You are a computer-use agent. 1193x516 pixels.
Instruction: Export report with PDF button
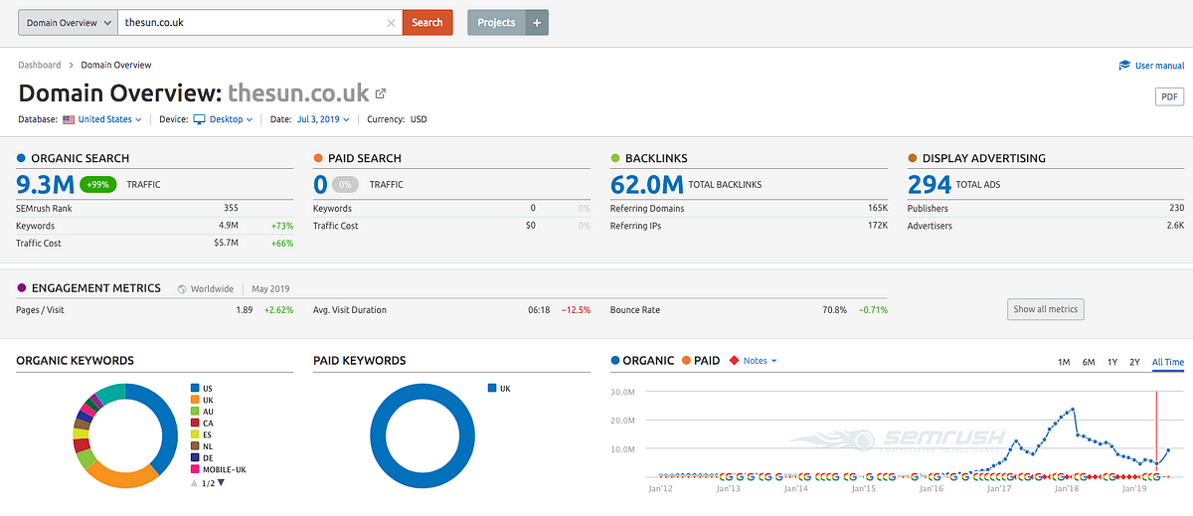point(1169,96)
